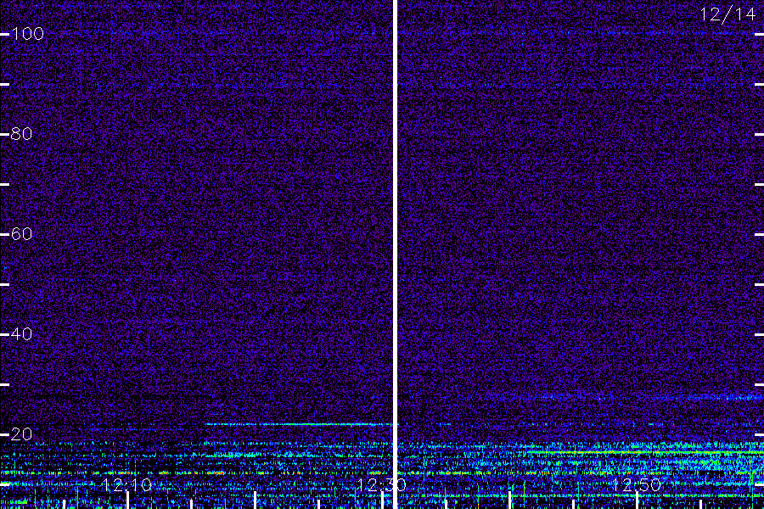Click the 40 frequency axis label
The height and width of the screenshot is (509, 764).
(x=21, y=334)
